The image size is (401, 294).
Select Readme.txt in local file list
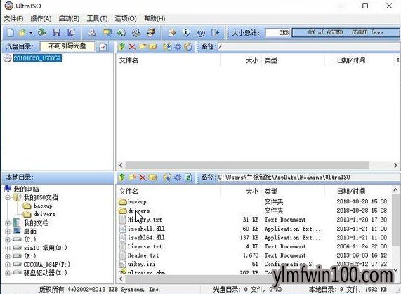click(x=143, y=255)
